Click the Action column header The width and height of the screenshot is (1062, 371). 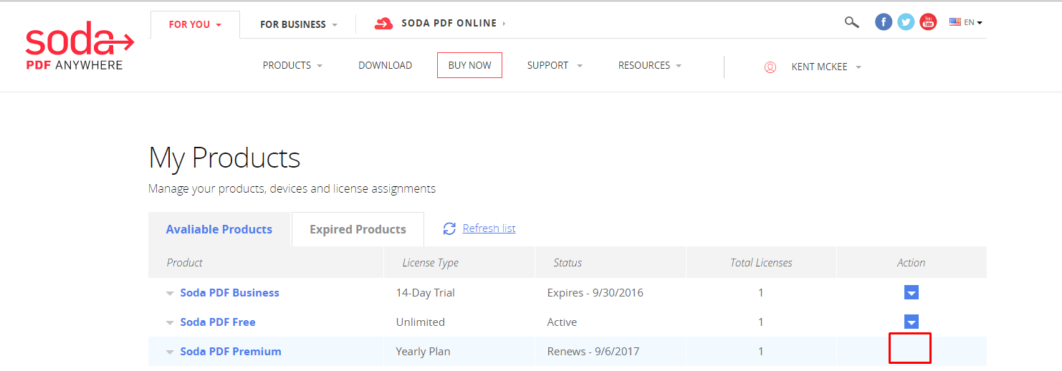pyautogui.click(x=911, y=263)
